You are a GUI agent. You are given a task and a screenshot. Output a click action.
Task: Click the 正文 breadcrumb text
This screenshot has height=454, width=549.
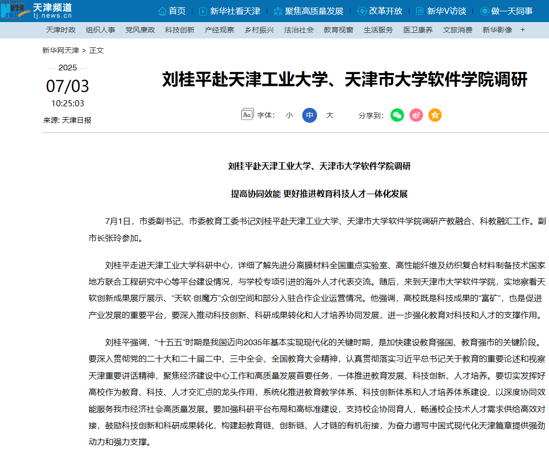coord(96,50)
